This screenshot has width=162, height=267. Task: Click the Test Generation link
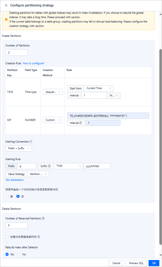(x=15, y=180)
